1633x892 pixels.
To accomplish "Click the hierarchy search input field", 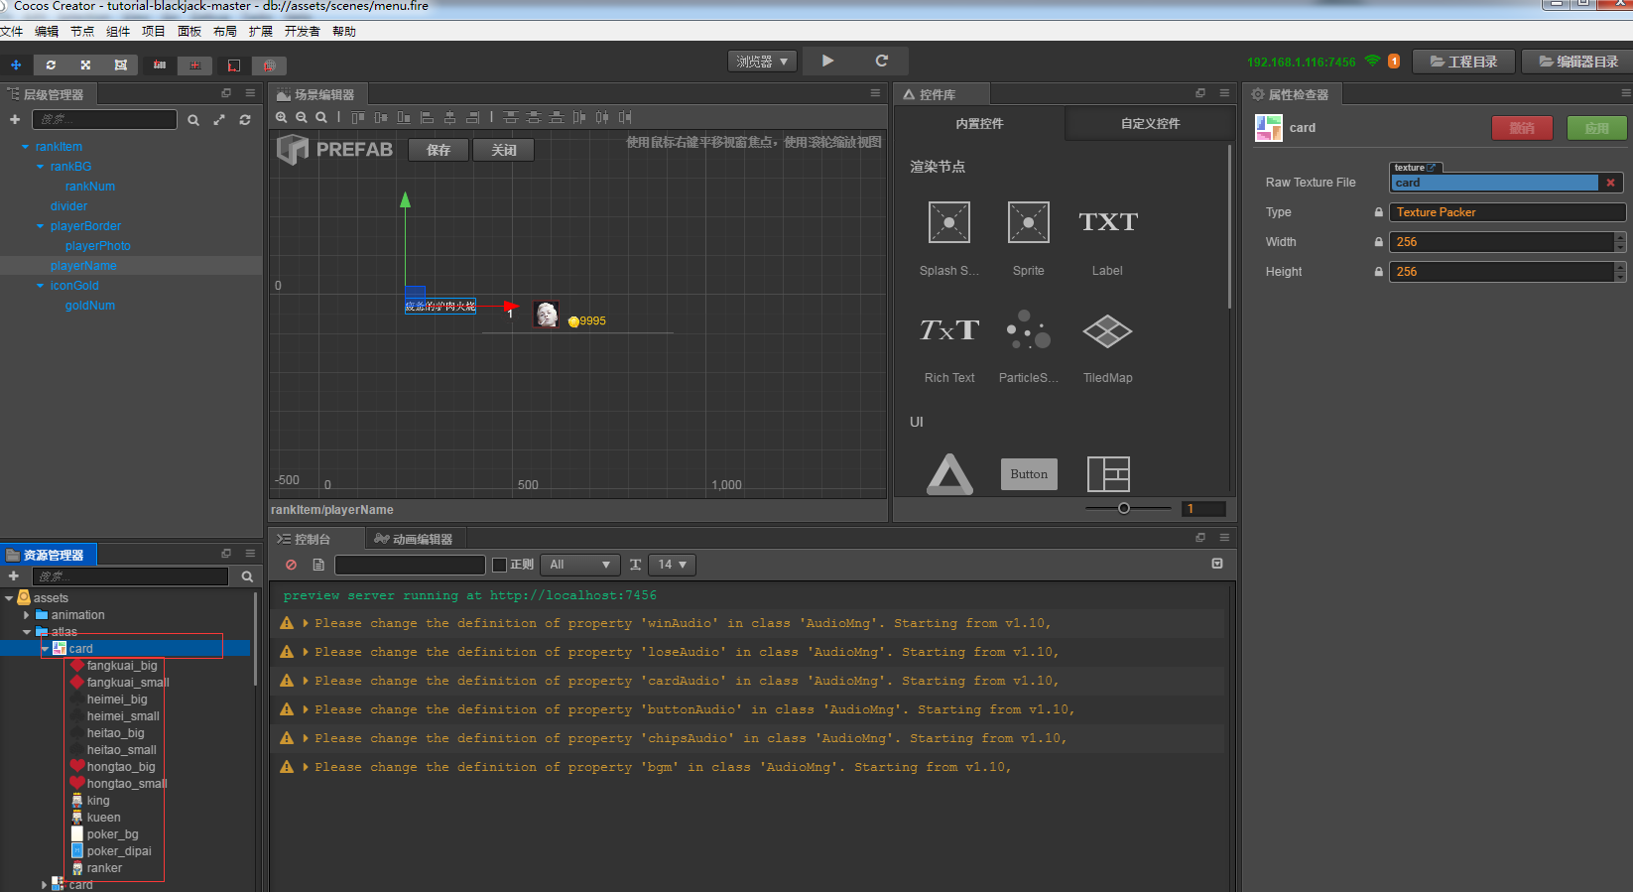I will [x=104, y=119].
